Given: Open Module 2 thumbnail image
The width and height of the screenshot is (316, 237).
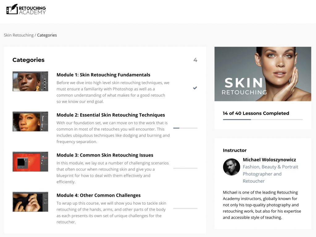Looking at the screenshot, I should coord(30,121).
